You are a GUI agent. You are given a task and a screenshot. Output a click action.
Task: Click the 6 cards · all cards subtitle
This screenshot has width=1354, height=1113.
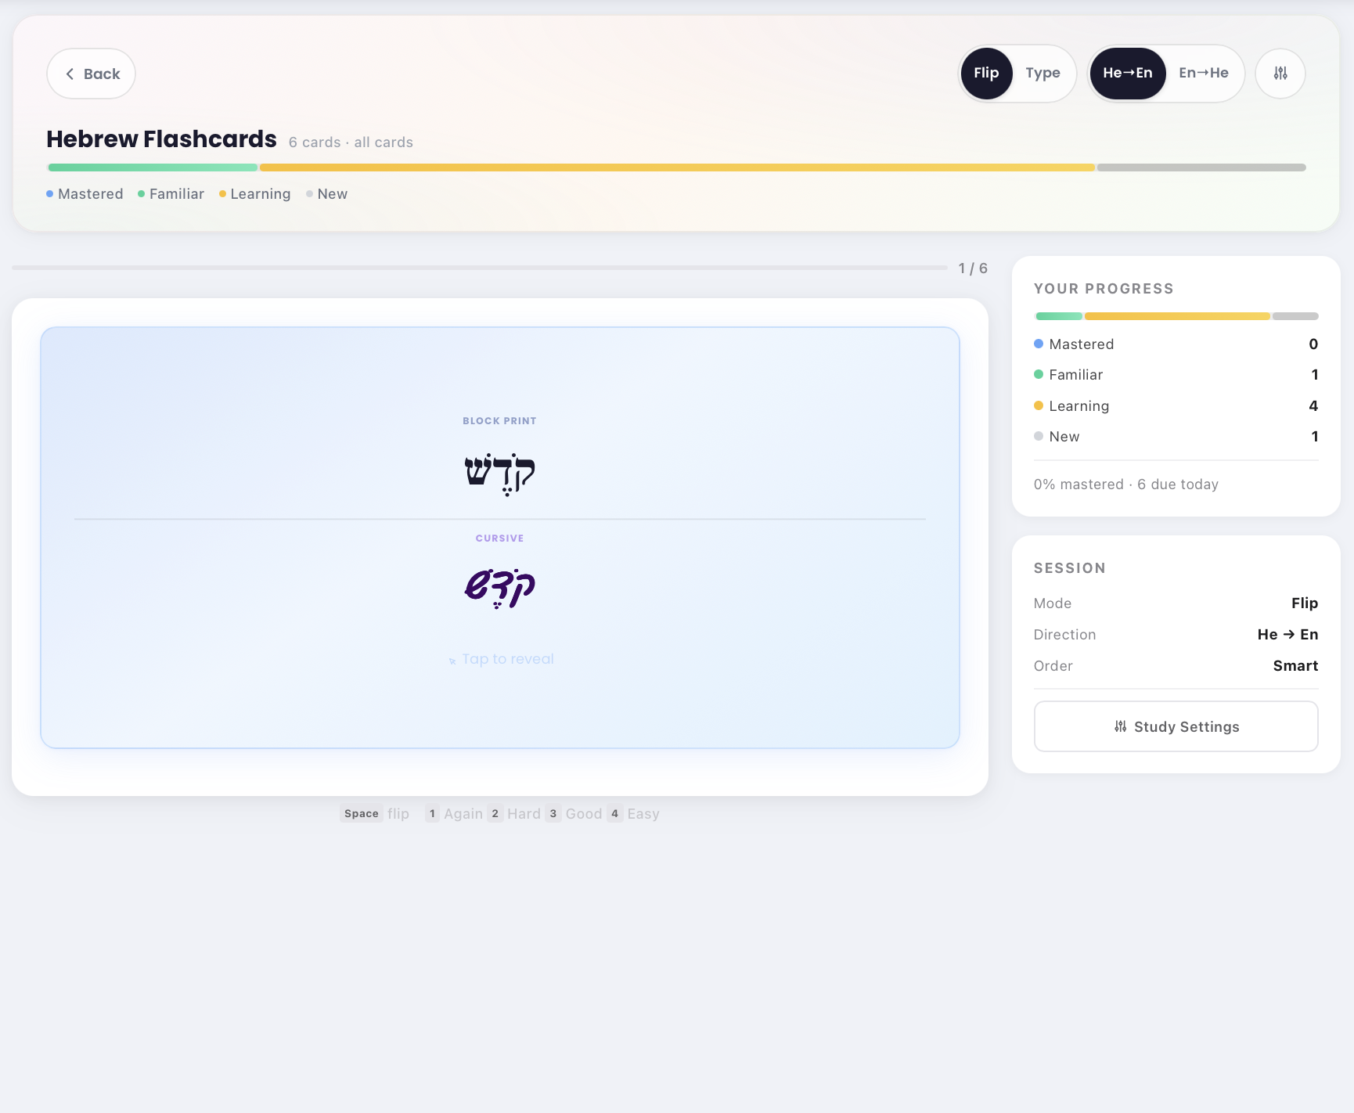351,142
